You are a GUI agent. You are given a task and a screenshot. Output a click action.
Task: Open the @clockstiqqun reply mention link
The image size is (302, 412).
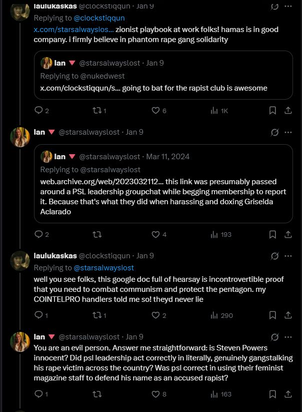click(99, 18)
